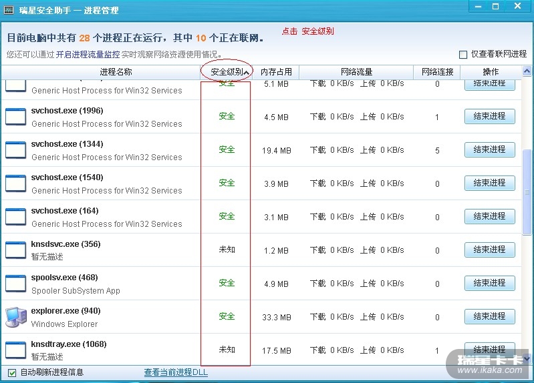
Task: Click 未知 level of knsdsvc.exe
Action: [x=227, y=250]
